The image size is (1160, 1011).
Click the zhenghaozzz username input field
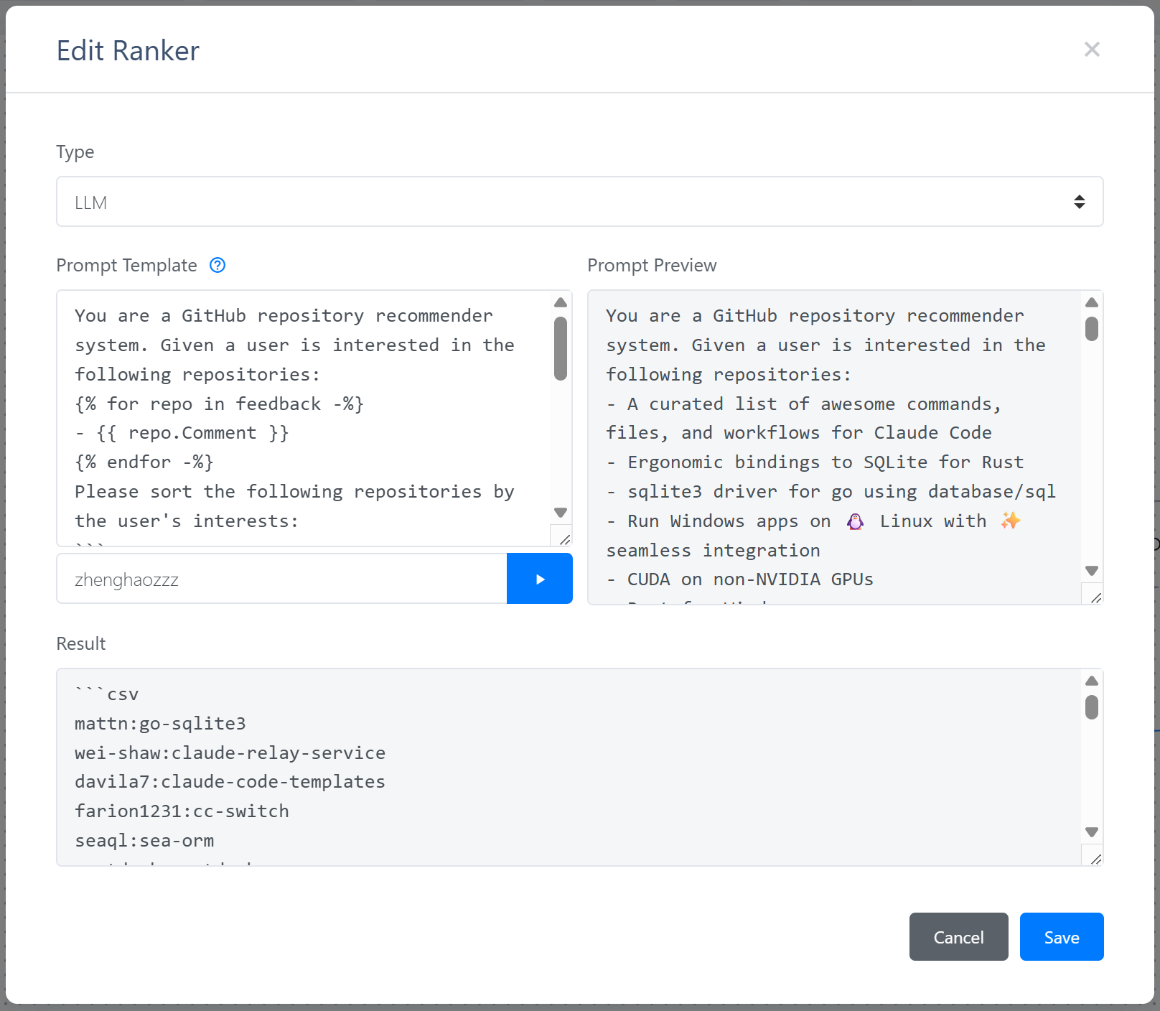point(281,579)
